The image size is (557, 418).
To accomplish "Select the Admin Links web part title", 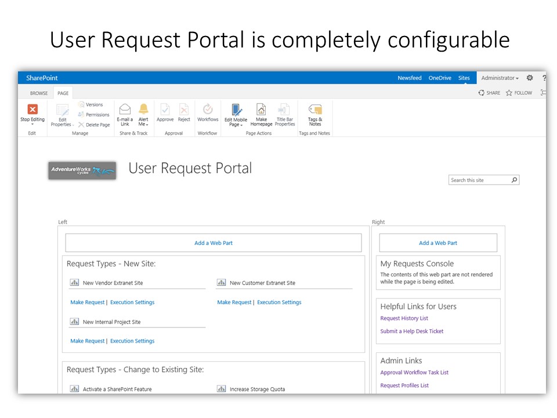I will [x=401, y=361].
